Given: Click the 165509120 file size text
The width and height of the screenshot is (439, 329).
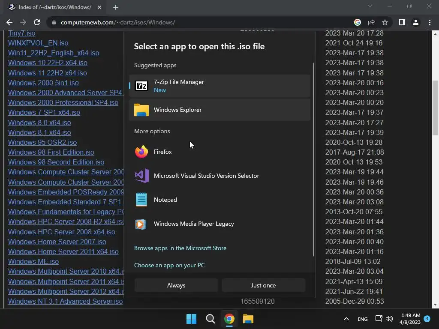Looking at the screenshot, I should [257, 301].
